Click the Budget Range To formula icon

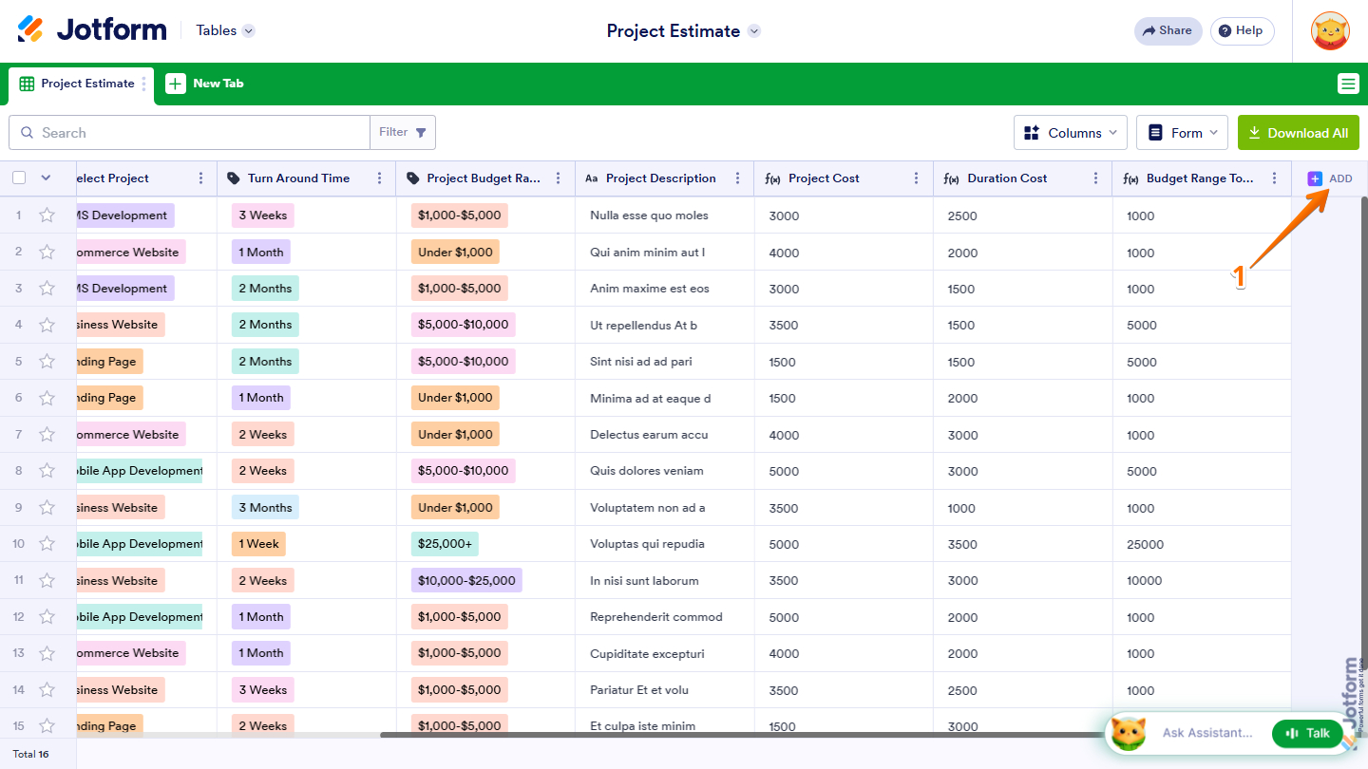(x=1130, y=178)
